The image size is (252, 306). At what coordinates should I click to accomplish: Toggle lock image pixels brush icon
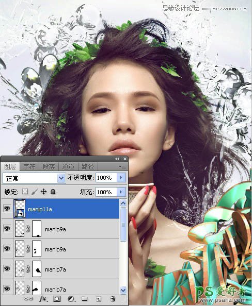coord(35,192)
